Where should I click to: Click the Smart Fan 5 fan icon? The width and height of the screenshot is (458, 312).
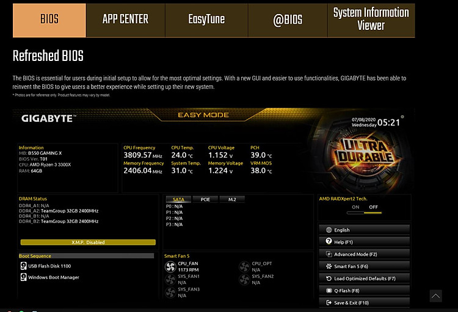(x=329, y=266)
